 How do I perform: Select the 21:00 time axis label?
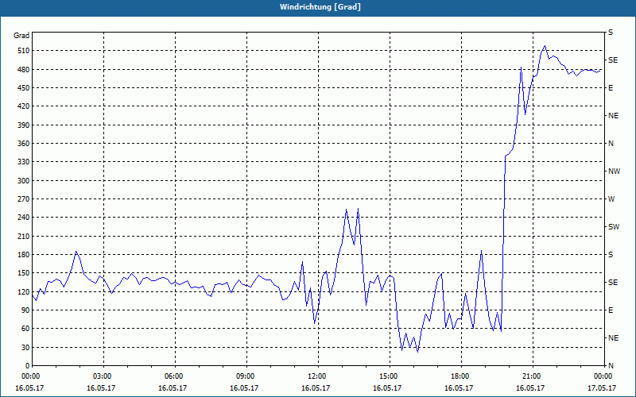[x=533, y=376]
